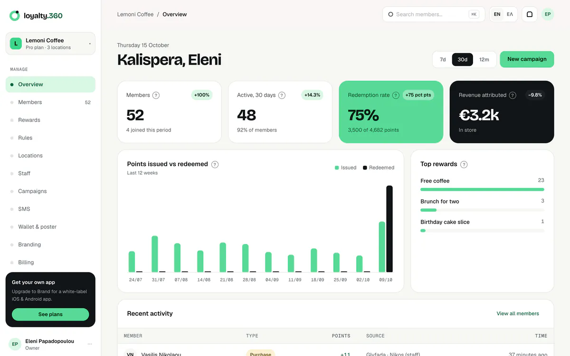The width and height of the screenshot is (570, 356).
Task: Expand the Lemoni Coffee workspace switcher
Action: [x=50, y=44]
